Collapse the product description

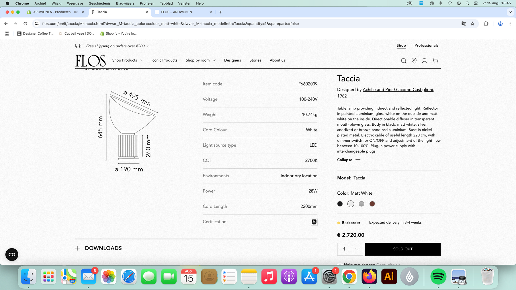coord(349,160)
